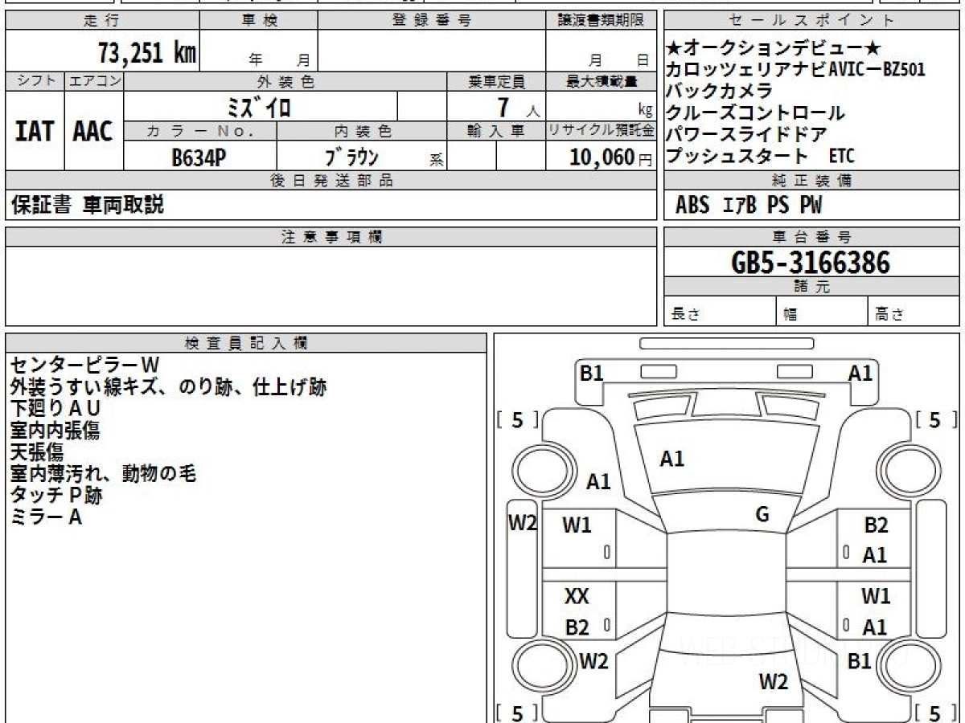Click the 内装色 header

click(x=362, y=131)
